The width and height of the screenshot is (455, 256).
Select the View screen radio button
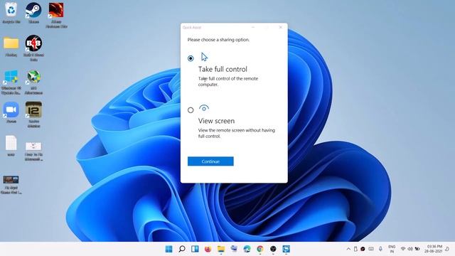(x=191, y=110)
